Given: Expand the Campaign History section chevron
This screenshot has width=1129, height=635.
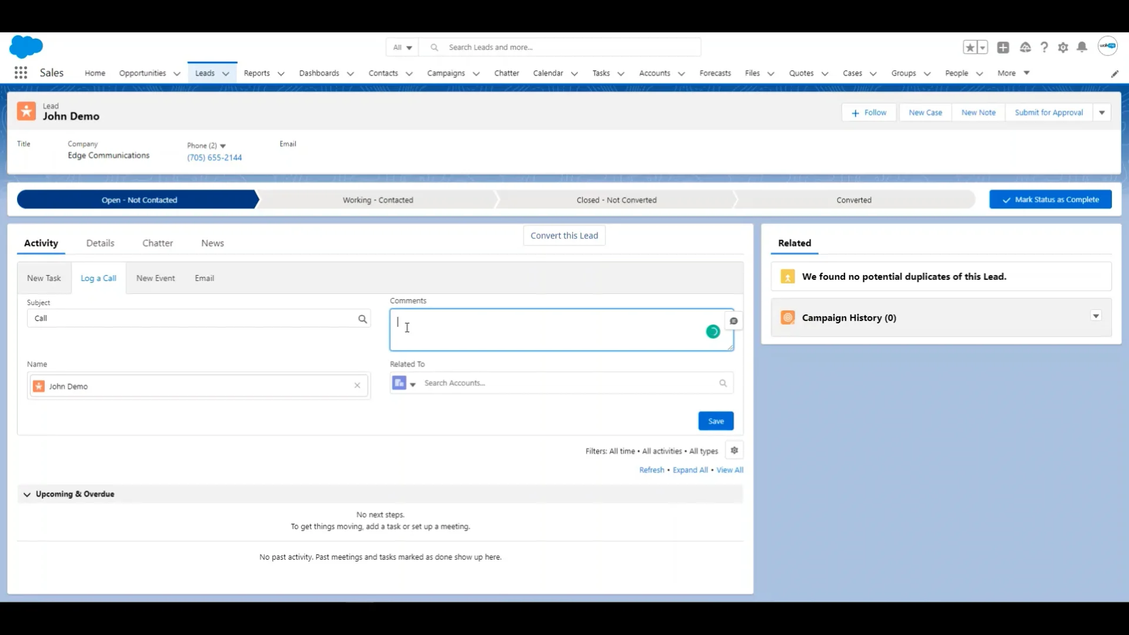Looking at the screenshot, I should [1095, 316].
